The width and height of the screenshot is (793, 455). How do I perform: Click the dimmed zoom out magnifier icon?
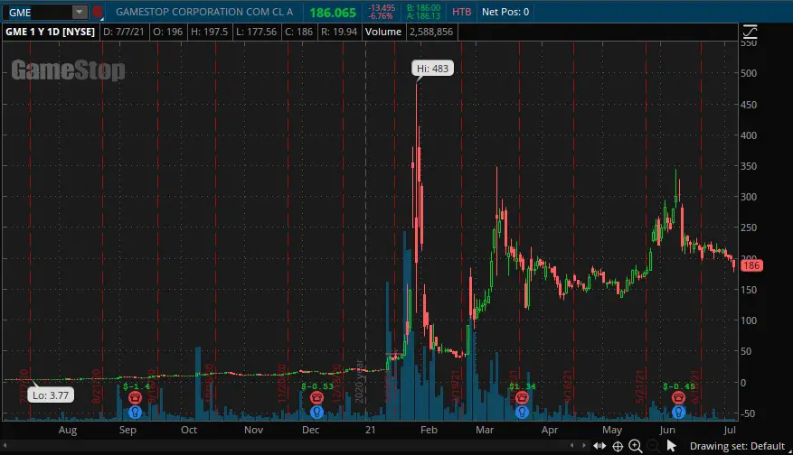[653, 446]
